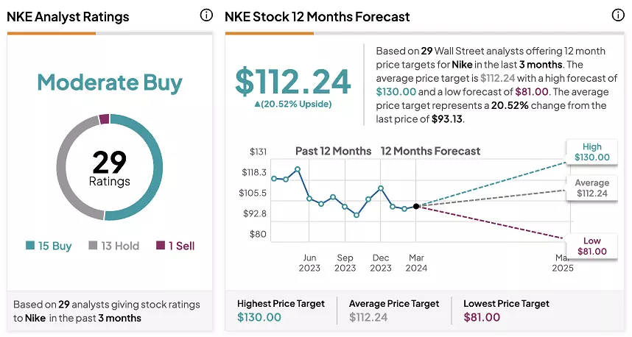
Task: Click the purple 1 Sell legend square
Action: tap(161, 245)
